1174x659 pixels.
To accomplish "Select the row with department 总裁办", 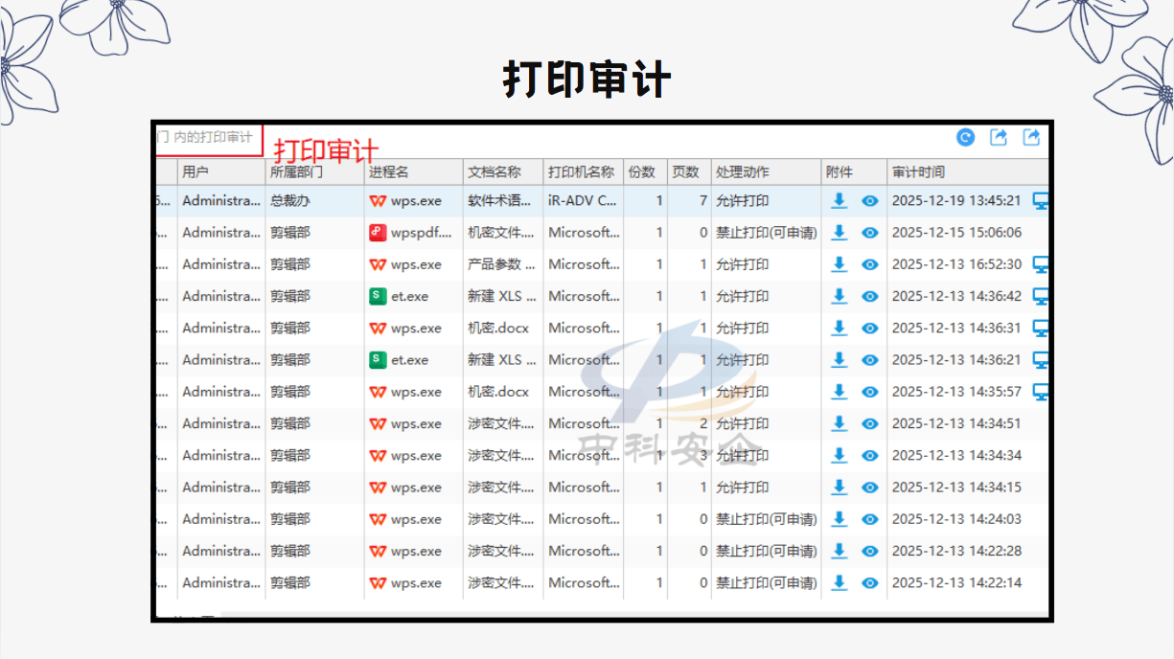I will click(602, 201).
